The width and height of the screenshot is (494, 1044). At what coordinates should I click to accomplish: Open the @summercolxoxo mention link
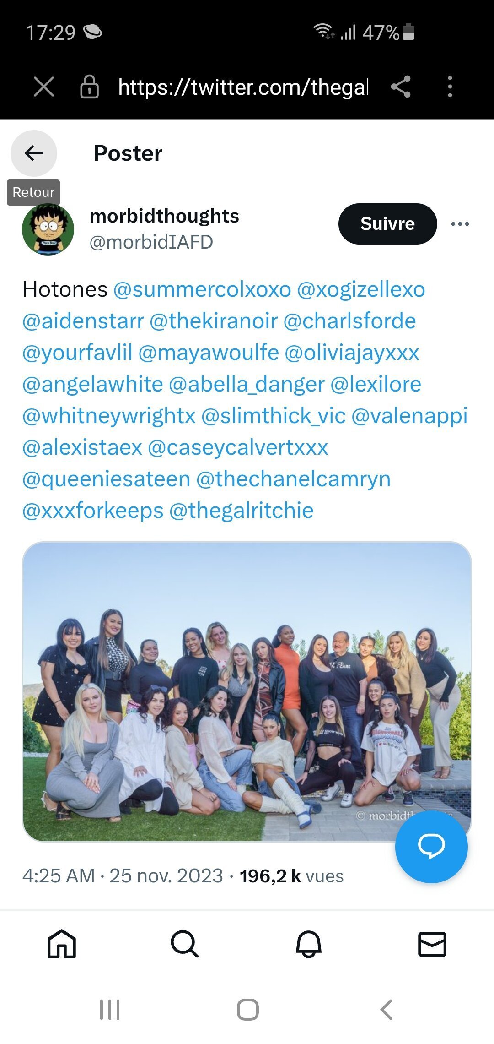(x=202, y=290)
